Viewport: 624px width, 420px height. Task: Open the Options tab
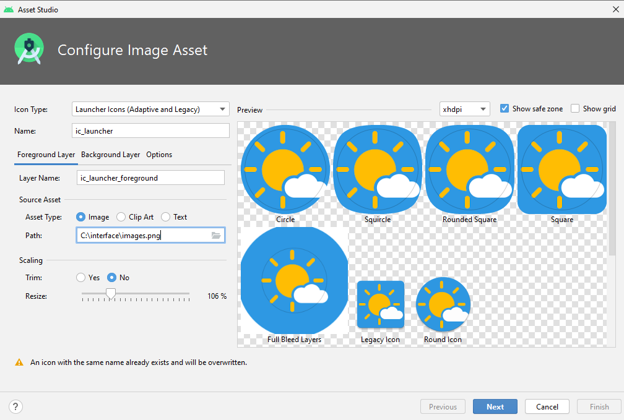(x=159, y=155)
